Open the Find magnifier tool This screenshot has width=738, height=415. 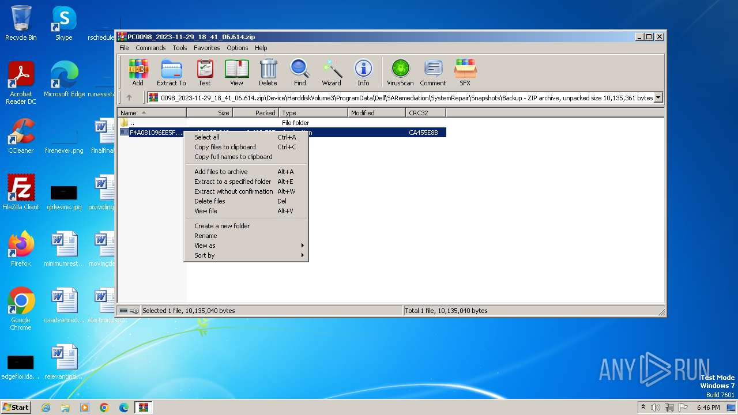click(300, 73)
